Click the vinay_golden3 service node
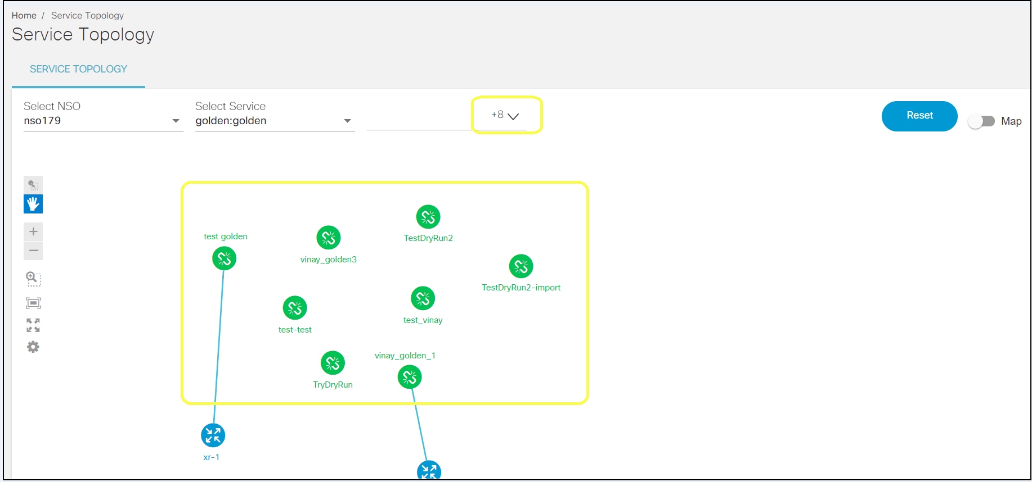The height and width of the screenshot is (482, 1032). click(x=329, y=238)
